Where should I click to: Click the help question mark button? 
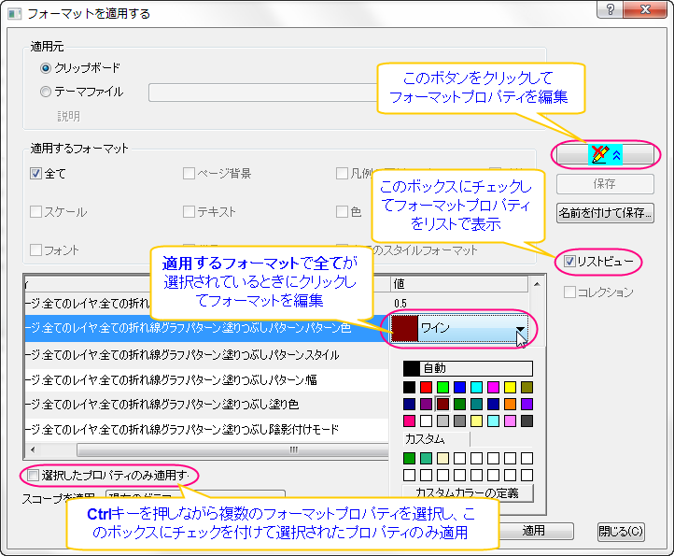tap(610, 9)
